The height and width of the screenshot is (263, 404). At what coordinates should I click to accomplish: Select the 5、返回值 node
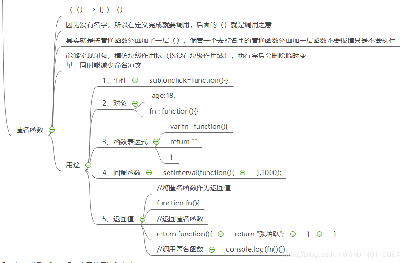pyautogui.click(x=118, y=219)
